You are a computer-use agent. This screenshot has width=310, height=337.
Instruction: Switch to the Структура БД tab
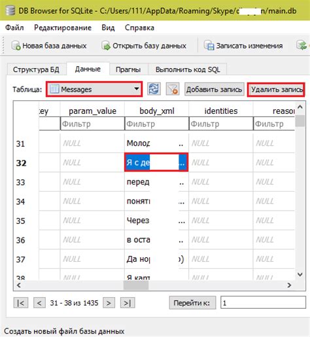36,69
